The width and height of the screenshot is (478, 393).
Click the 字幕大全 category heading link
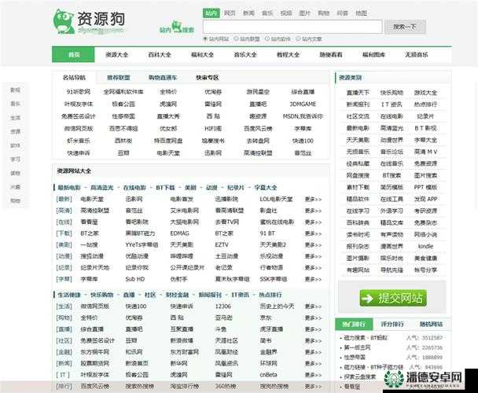(x=266, y=188)
